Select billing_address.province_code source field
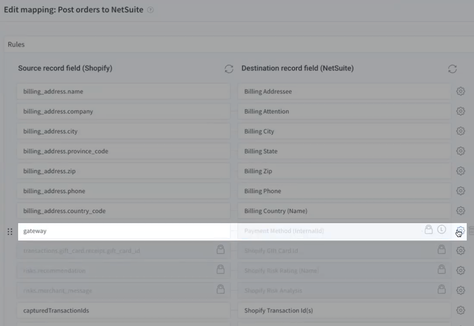The width and height of the screenshot is (474, 326). click(123, 151)
